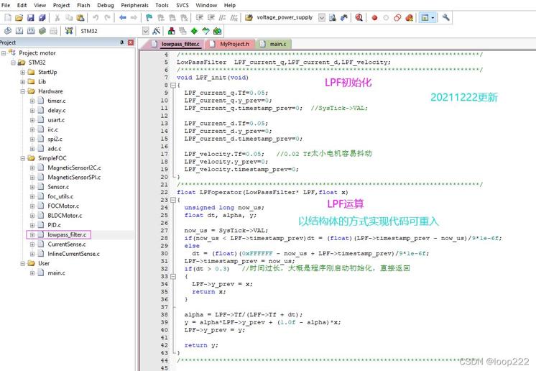Open the Flash menu
This screenshot has width=536, height=371.
[x=83, y=5]
